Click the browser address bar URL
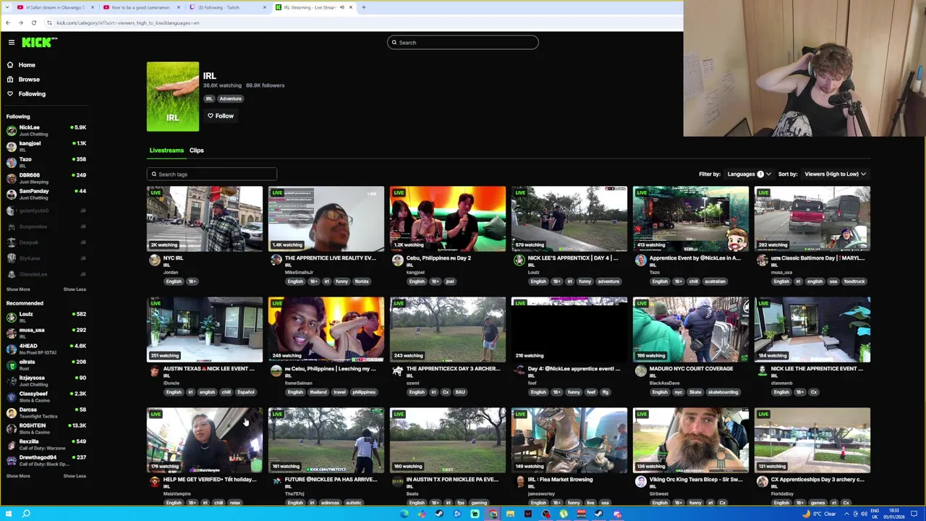This screenshot has width=926, height=521. (x=128, y=23)
